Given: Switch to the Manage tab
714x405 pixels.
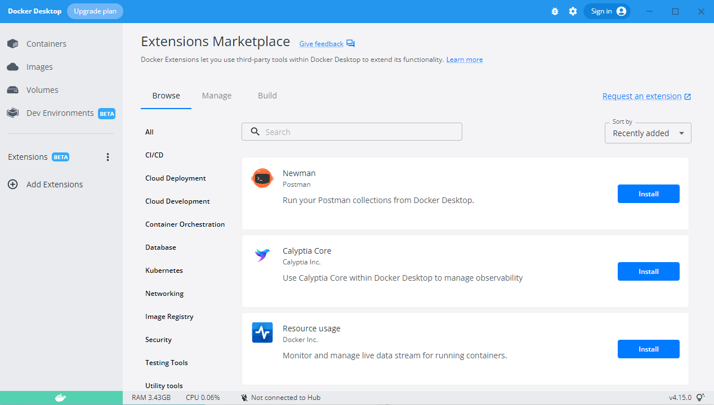Looking at the screenshot, I should (217, 96).
